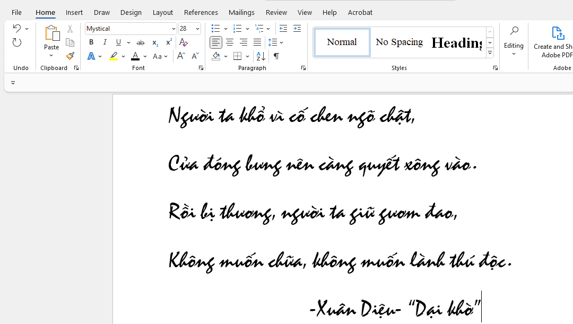The image size is (573, 324).
Task: Increase paragraph indent
Action: 297,29
